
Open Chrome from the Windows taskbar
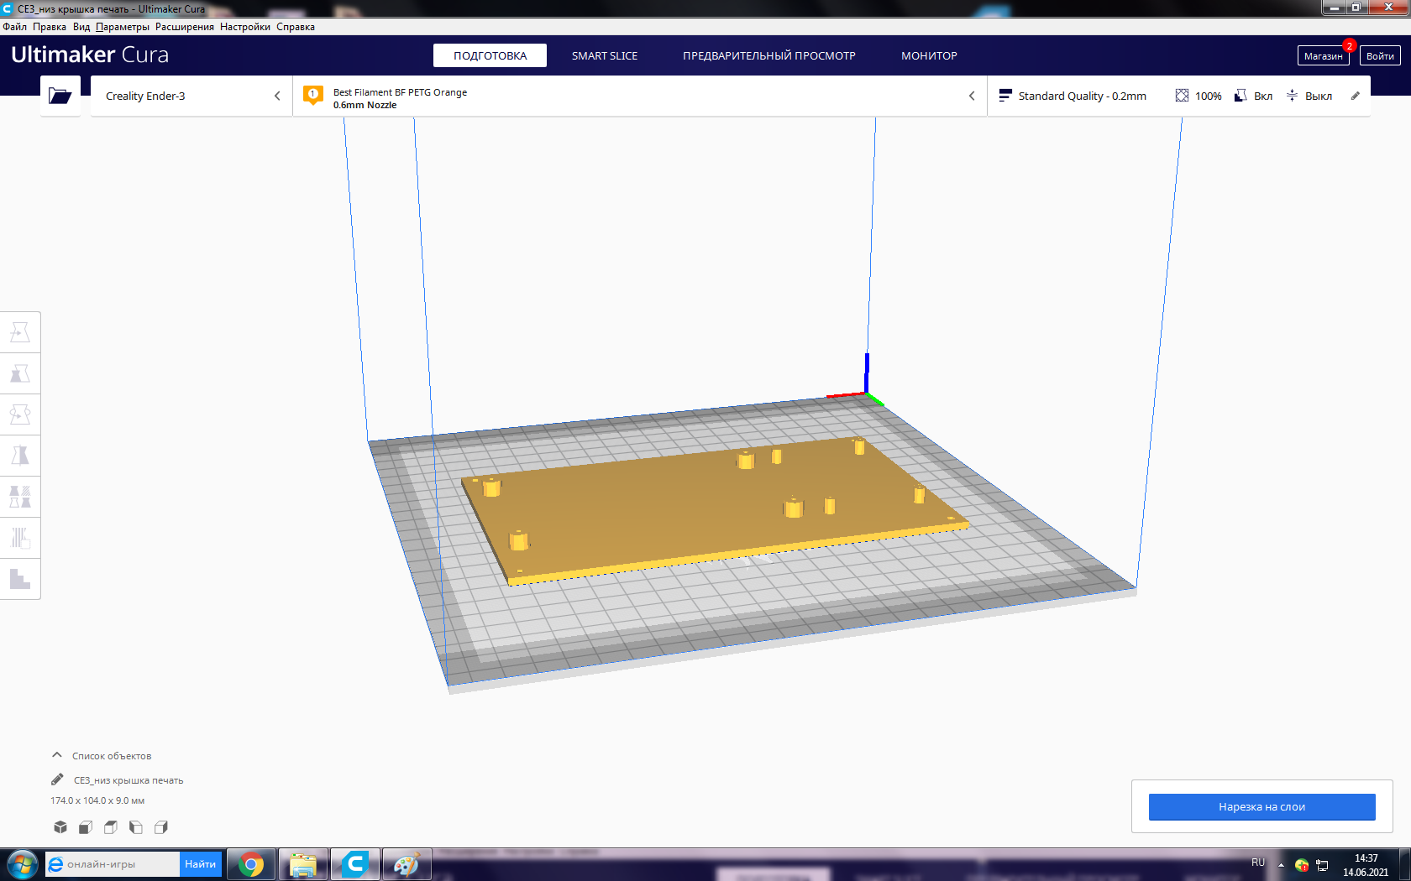(251, 863)
